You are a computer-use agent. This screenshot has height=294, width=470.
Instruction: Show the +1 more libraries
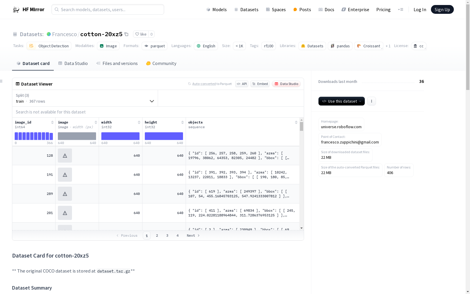click(x=388, y=46)
